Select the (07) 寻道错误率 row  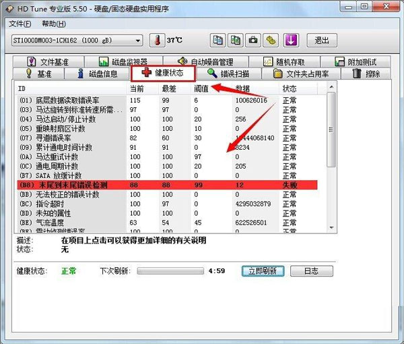(x=168, y=138)
